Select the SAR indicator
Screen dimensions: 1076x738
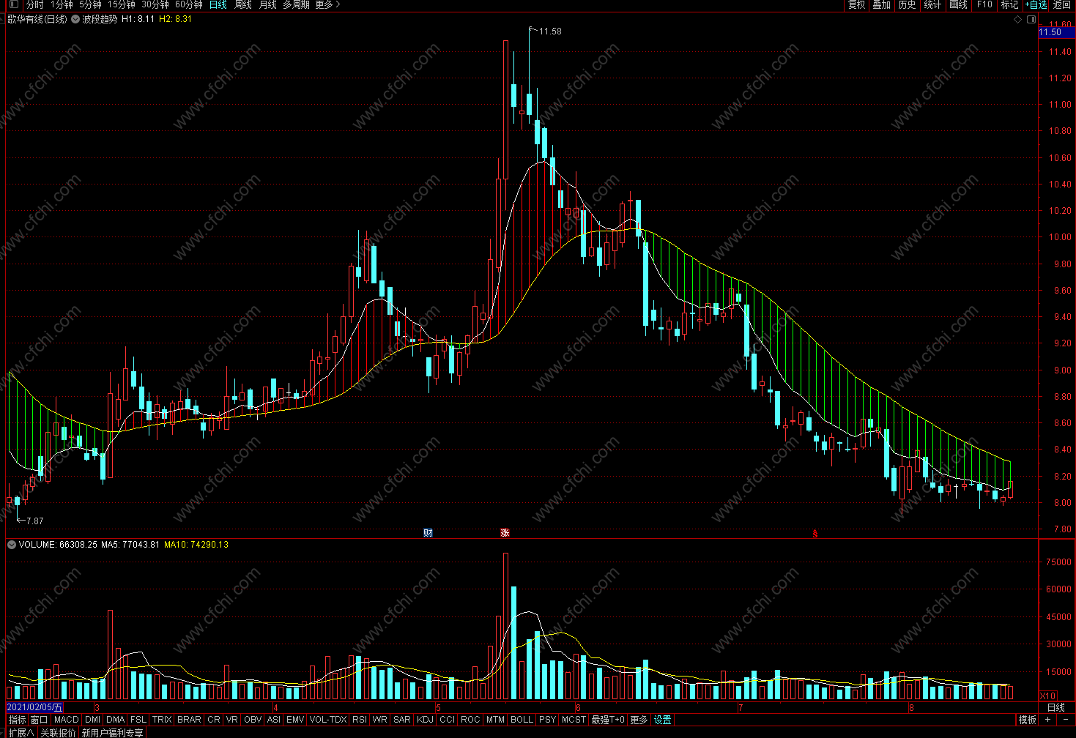click(402, 720)
